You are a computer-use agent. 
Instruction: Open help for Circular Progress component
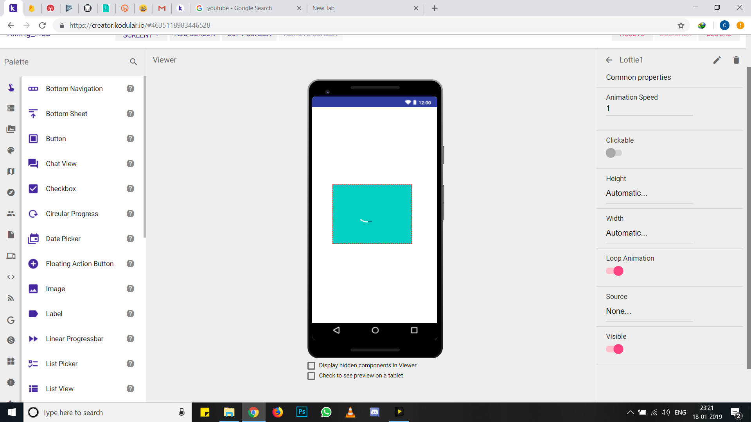click(x=130, y=214)
